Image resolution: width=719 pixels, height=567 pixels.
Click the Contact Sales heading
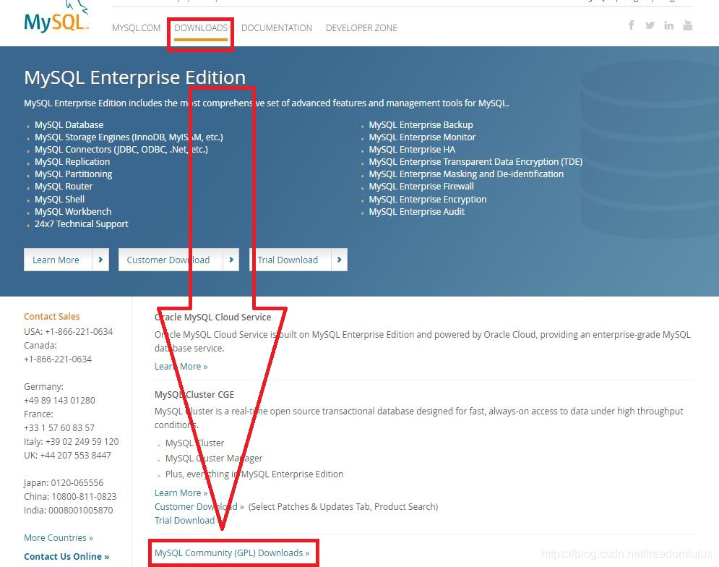52,316
